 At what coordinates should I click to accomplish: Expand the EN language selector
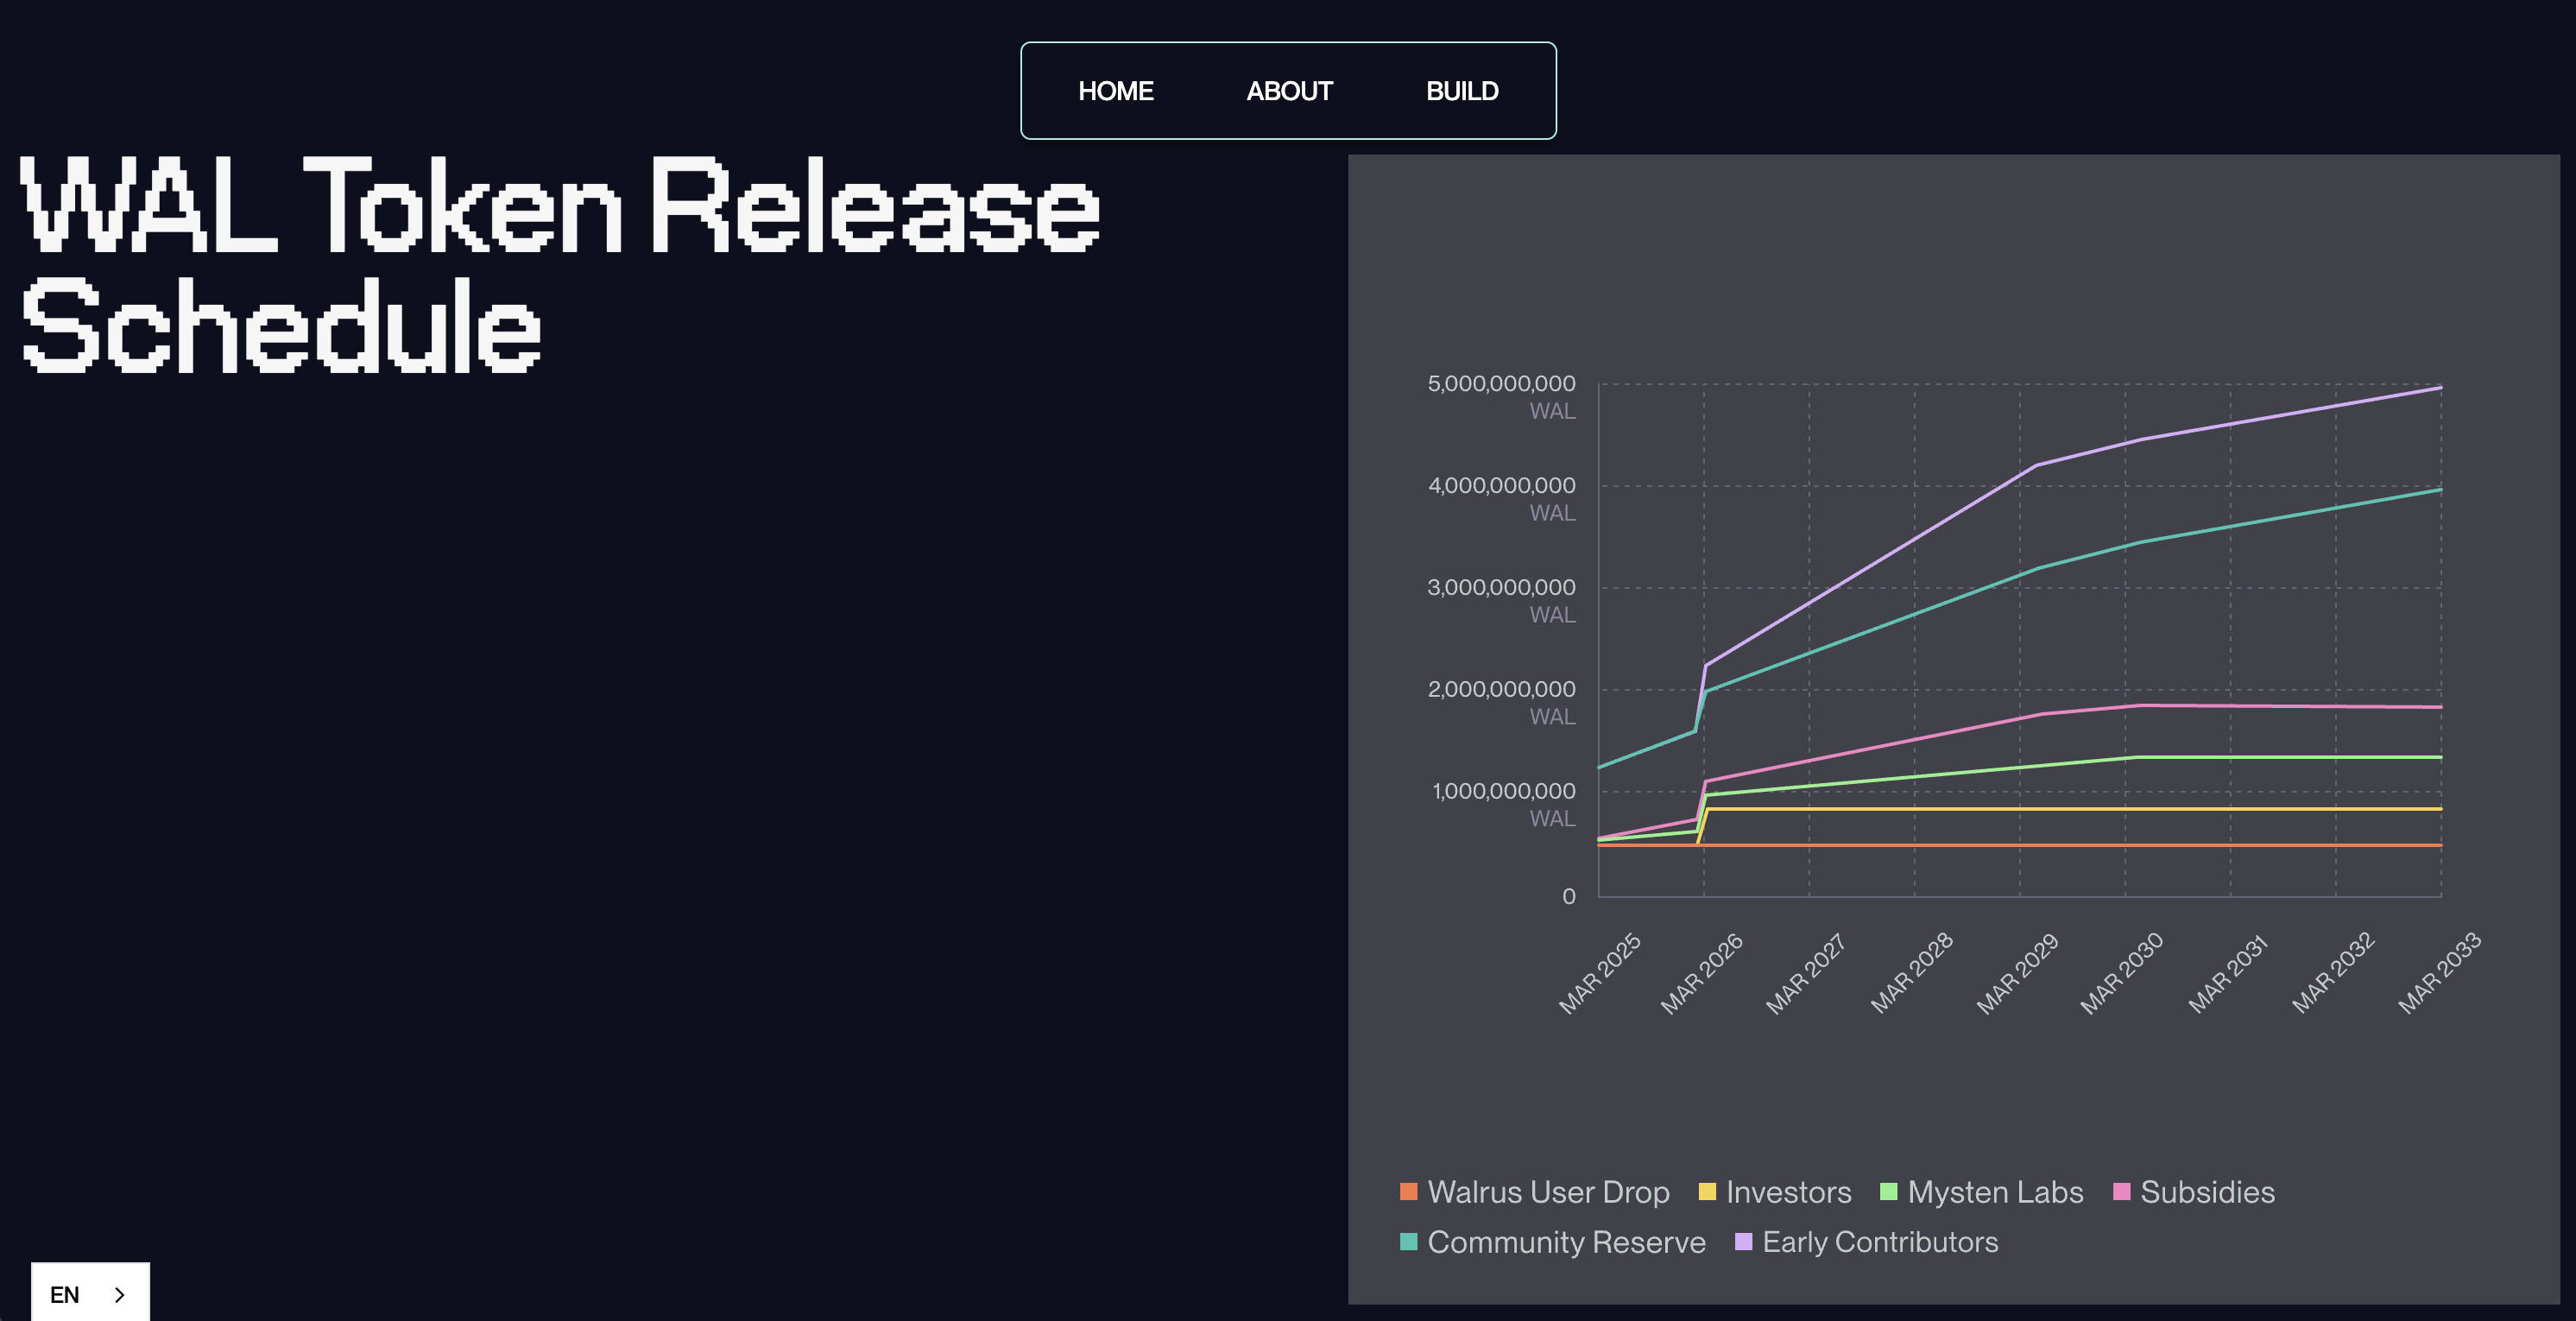tap(65, 1294)
